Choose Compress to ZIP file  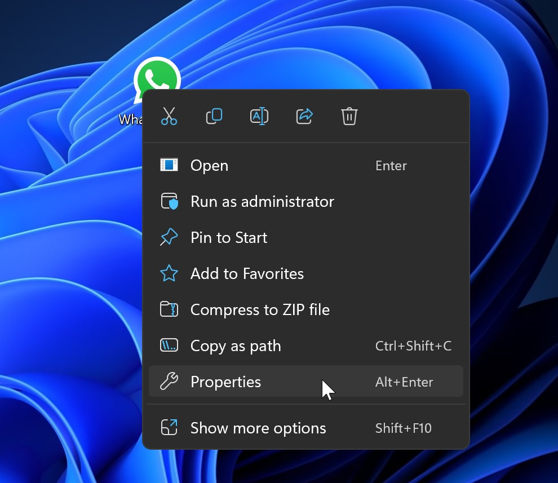[260, 310]
